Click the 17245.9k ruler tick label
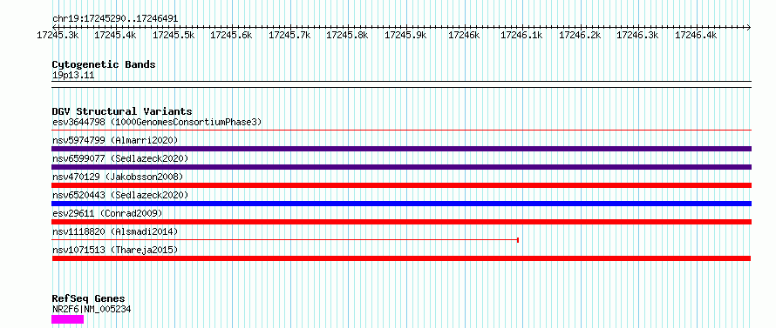This screenshot has width=776, height=328. tap(405, 35)
